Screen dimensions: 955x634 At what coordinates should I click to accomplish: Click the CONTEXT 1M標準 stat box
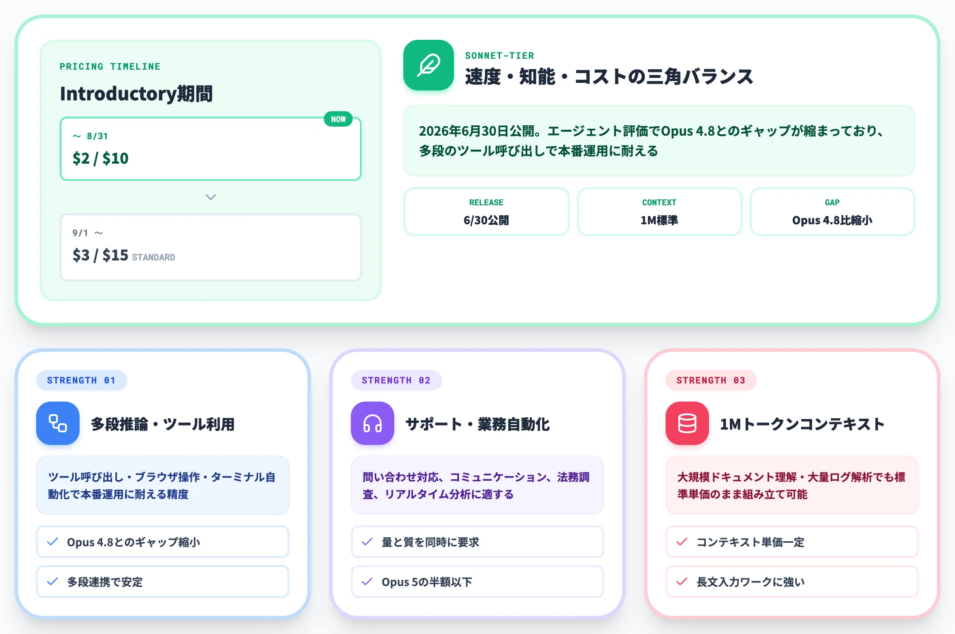659,212
